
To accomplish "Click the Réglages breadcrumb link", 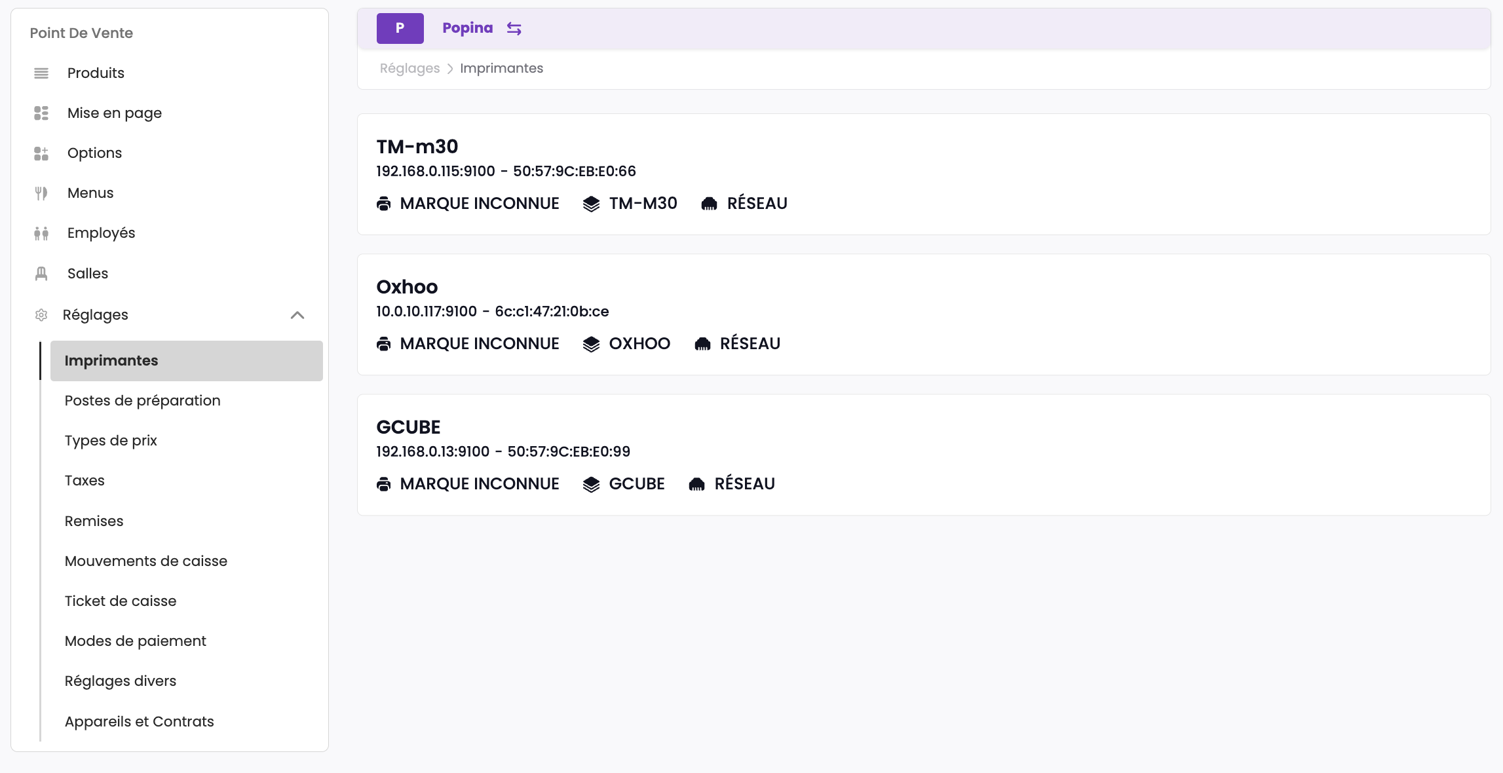I will tap(409, 68).
